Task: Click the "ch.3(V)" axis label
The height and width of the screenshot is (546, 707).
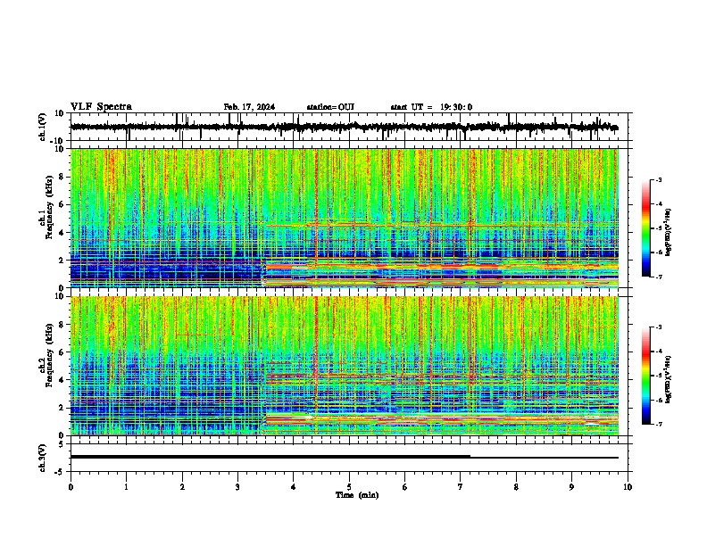Action: click(x=43, y=458)
